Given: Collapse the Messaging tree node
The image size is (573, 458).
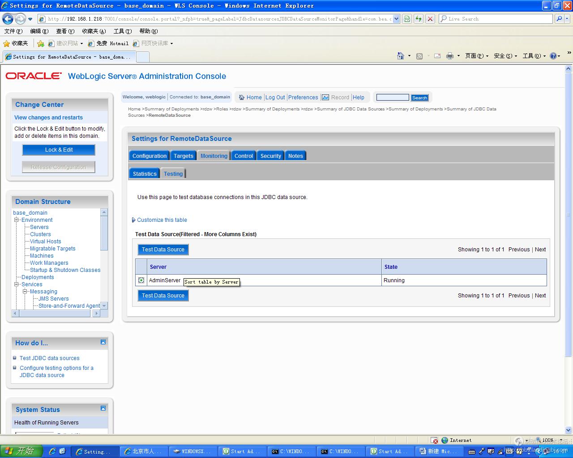Looking at the screenshot, I should [x=25, y=292].
